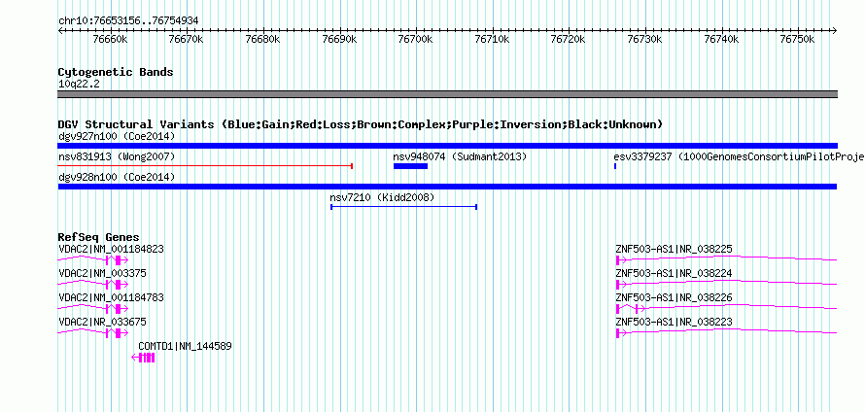Image resolution: width=865 pixels, height=412 pixels.
Task: Click the ZNF503-AS1|NR_038223 gene glyph
Action: tap(727, 332)
